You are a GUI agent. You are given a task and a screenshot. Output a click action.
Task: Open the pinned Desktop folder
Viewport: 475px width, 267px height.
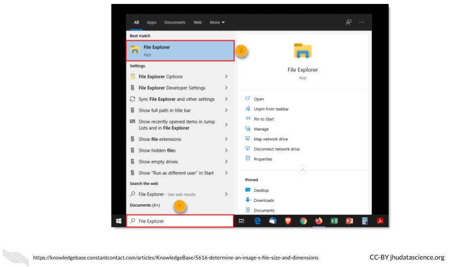point(261,190)
